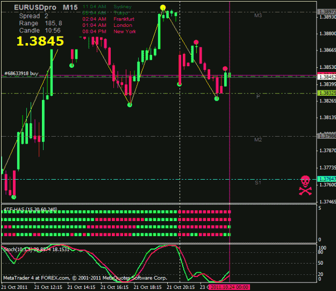
Task: Select the yellow dot at the chart high
Action: (163, 8)
